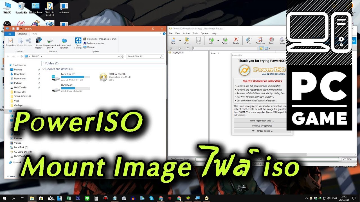Screen dimensions: 360x202
Task: Collapse the Explorer ribbon with the chevron
Action: point(159,34)
